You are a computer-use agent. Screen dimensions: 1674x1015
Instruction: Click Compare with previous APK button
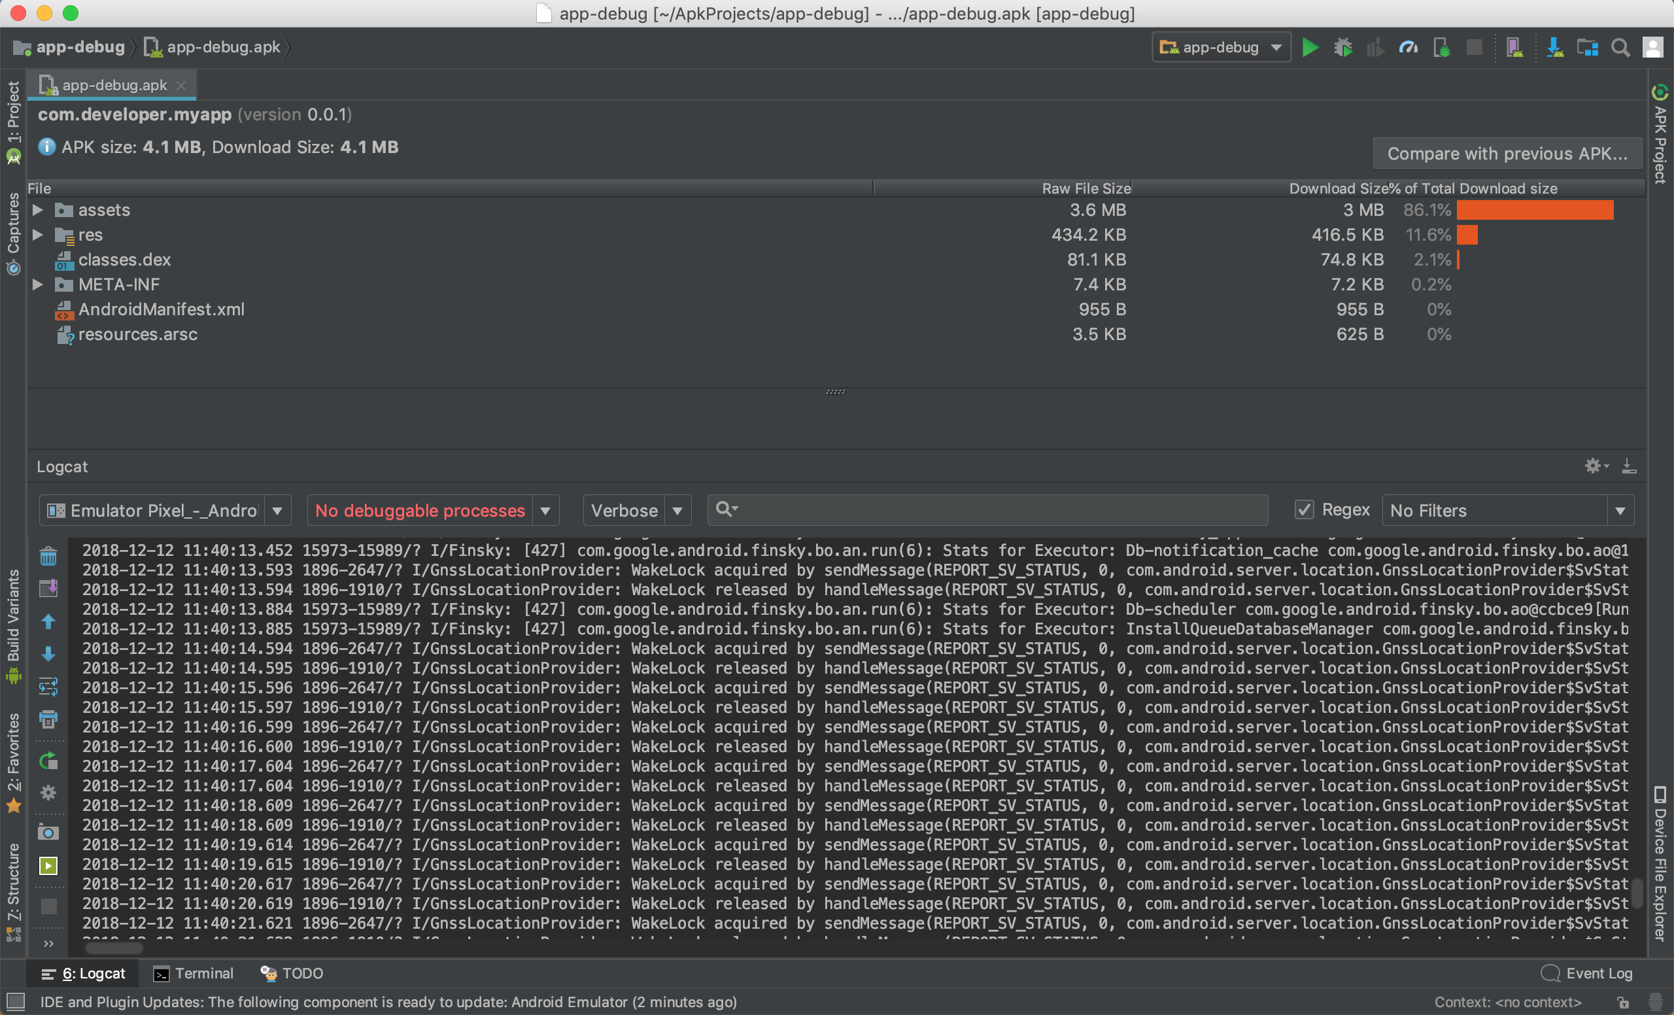1506,153
